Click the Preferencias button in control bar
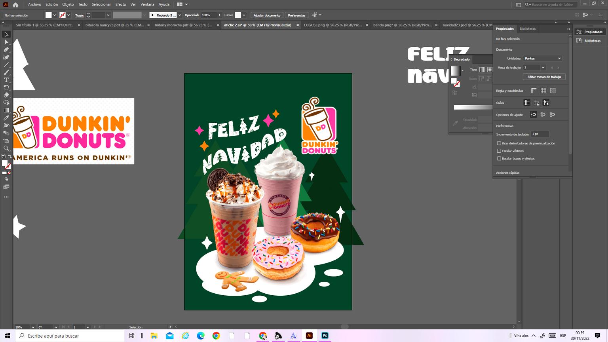This screenshot has height=342, width=608. tap(296, 15)
